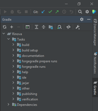The height and width of the screenshot is (111, 98).
Task: Expand the build setup group
Action: click(13, 50)
